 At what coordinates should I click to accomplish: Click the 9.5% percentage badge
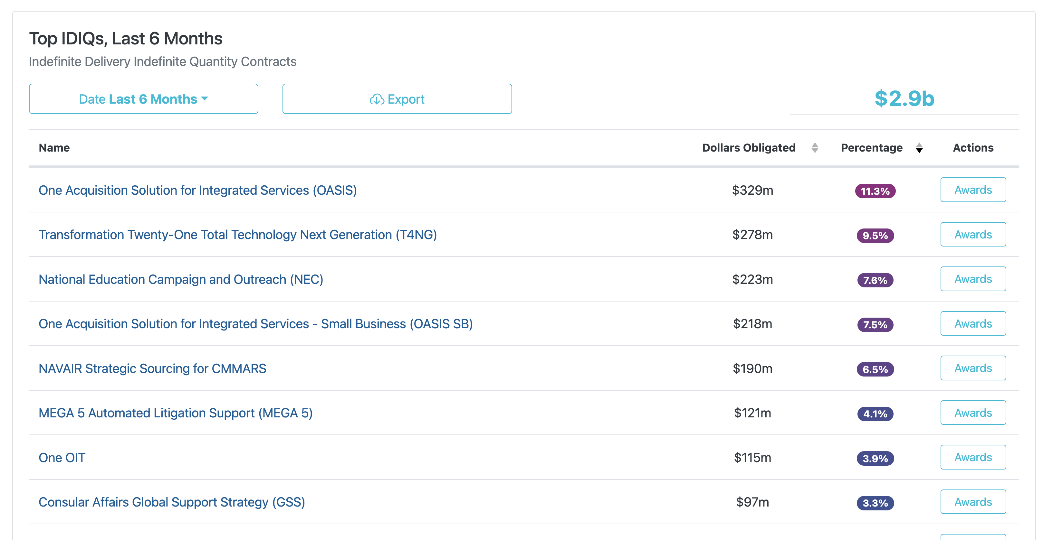pos(875,236)
